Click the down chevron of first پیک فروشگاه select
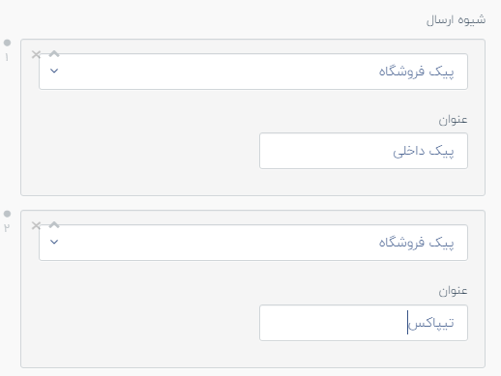 (54, 71)
